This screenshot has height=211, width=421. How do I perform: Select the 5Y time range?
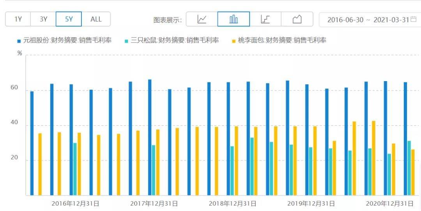pos(69,19)
